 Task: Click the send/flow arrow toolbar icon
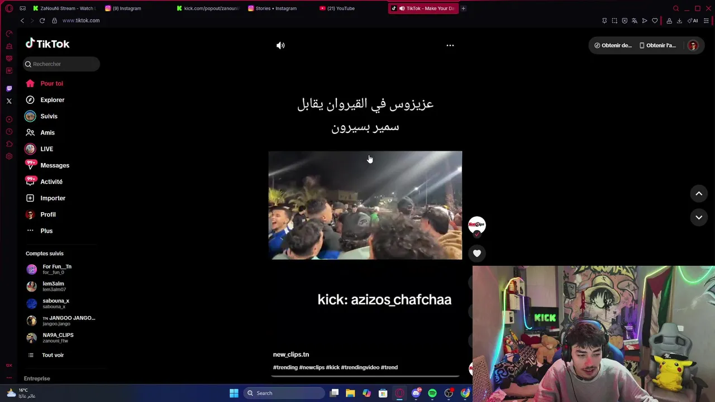point(645,21)
